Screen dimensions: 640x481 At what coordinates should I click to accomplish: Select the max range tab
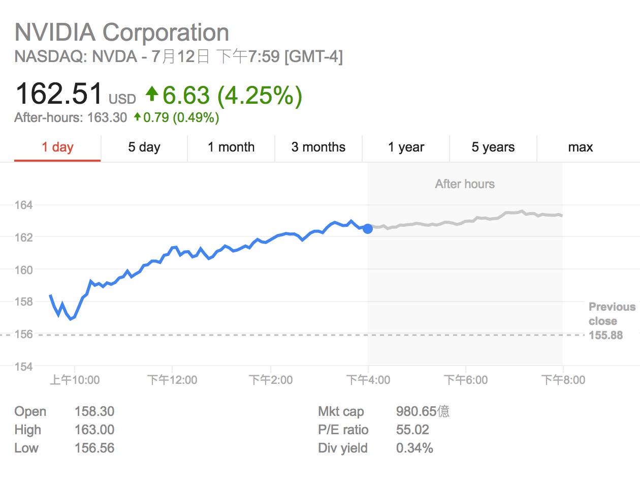pyautogui.click(x=581, y=147)
